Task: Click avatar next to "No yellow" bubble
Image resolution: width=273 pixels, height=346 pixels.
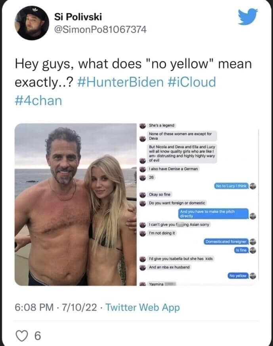Action: click(x=252, y=275)
